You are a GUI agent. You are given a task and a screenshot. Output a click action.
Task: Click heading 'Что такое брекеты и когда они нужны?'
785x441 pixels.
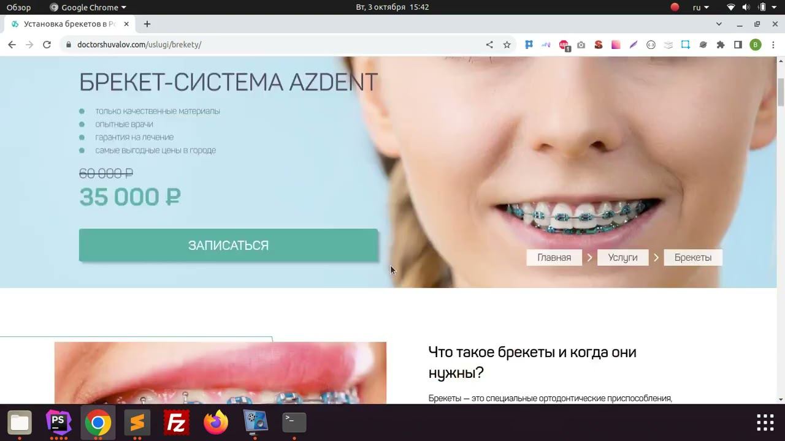[532, 362]
